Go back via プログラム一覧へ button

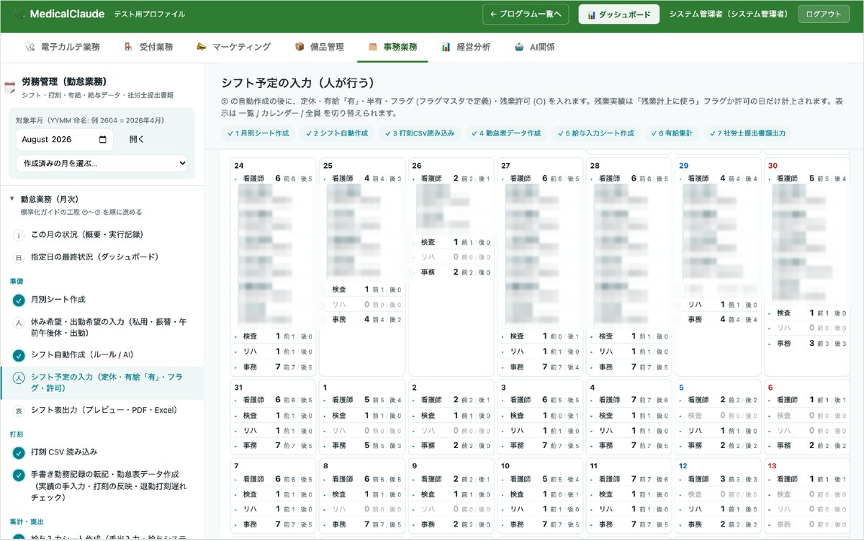527,14
